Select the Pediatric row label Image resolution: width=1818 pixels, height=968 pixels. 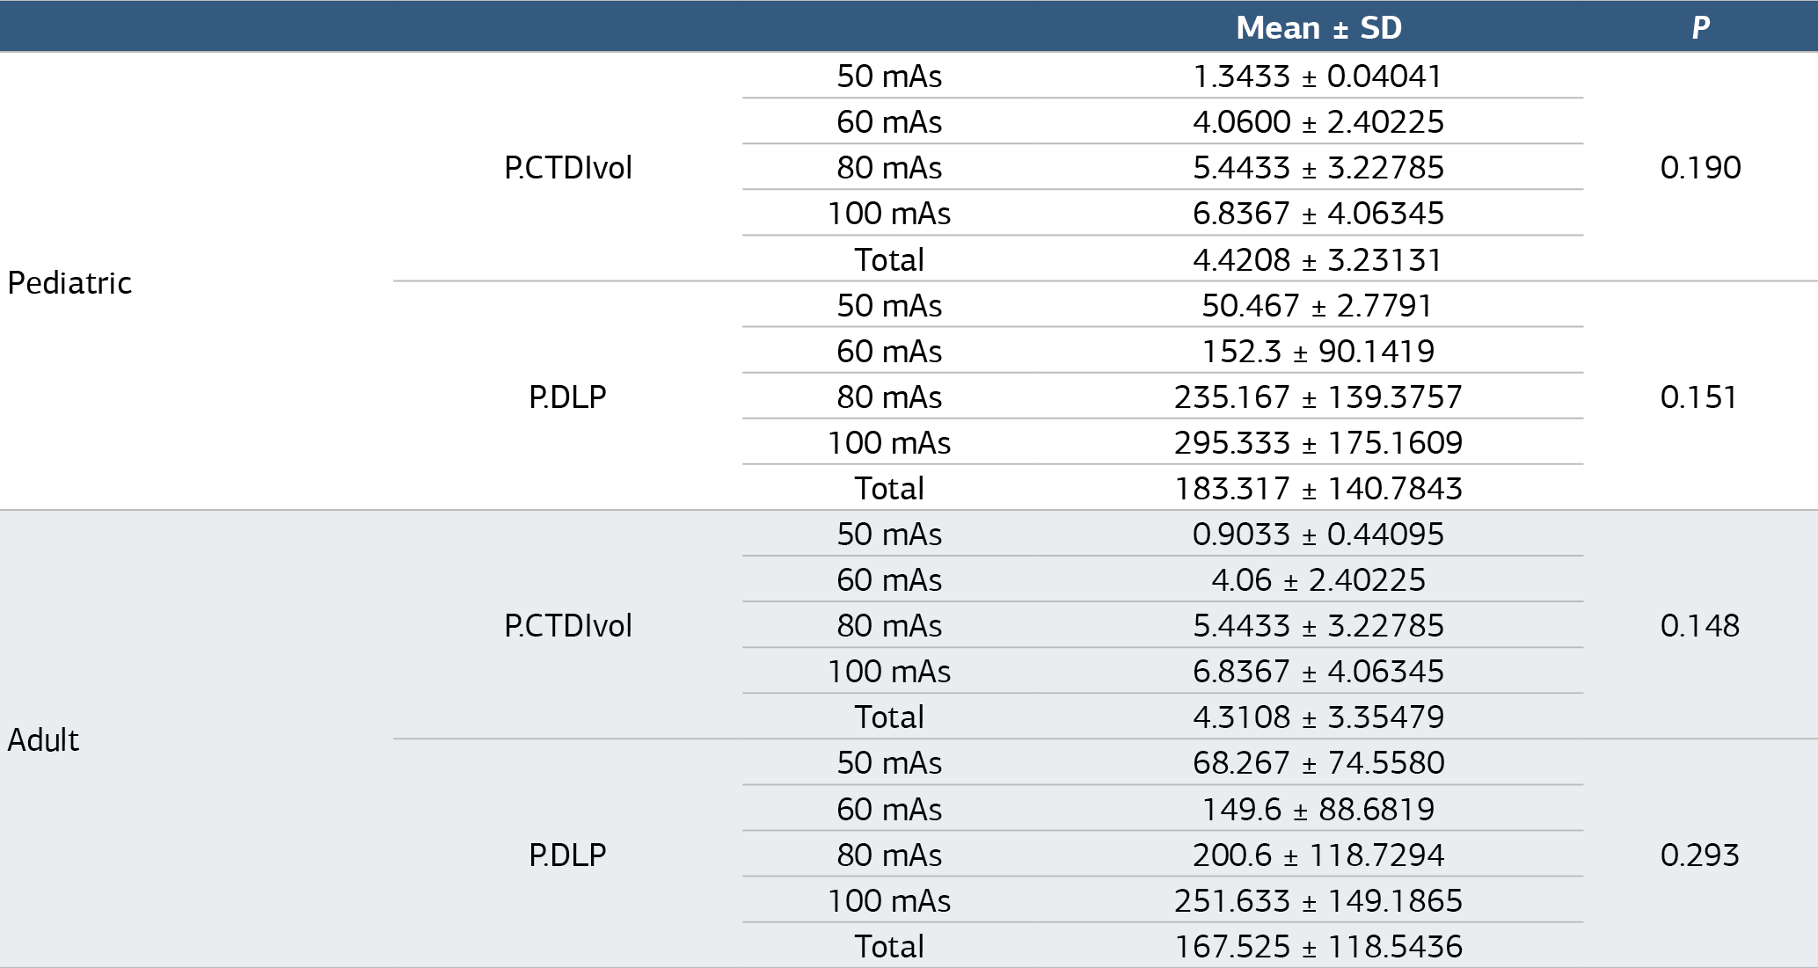(69, 283)
